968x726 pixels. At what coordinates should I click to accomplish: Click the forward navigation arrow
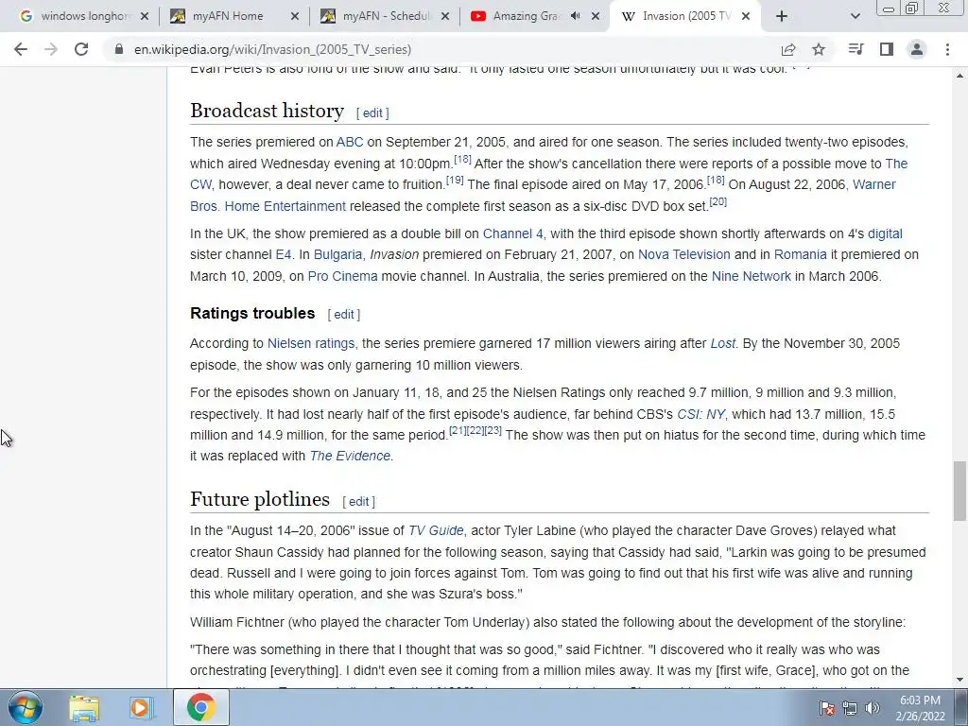pyautogui.click(x=51, y=49)
